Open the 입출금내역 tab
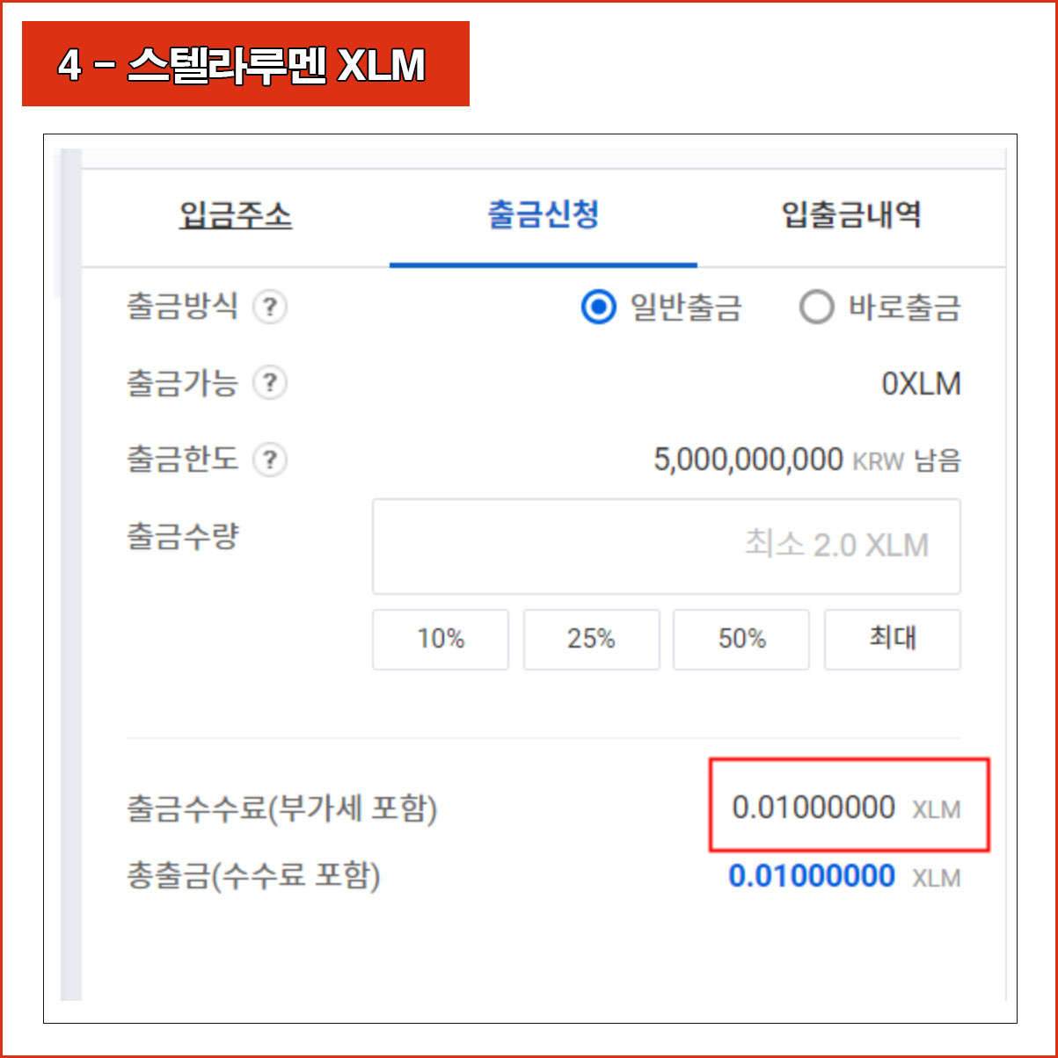 [851, 215]
